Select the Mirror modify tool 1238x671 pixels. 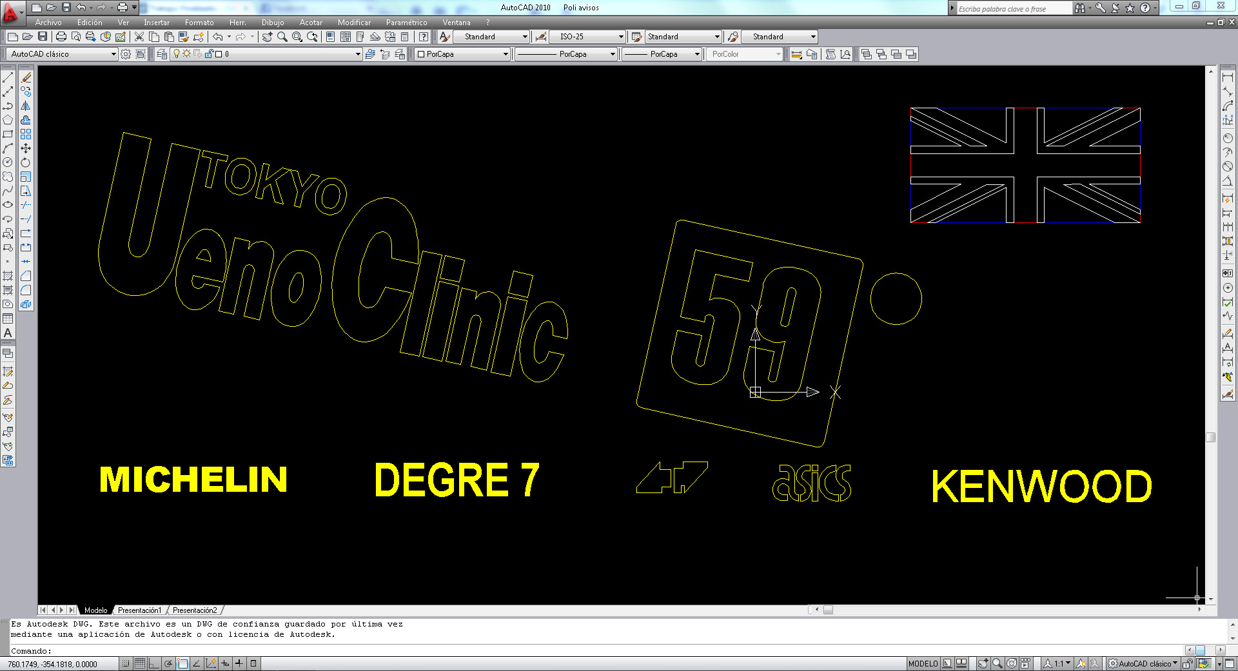click(x=26, y=106)
